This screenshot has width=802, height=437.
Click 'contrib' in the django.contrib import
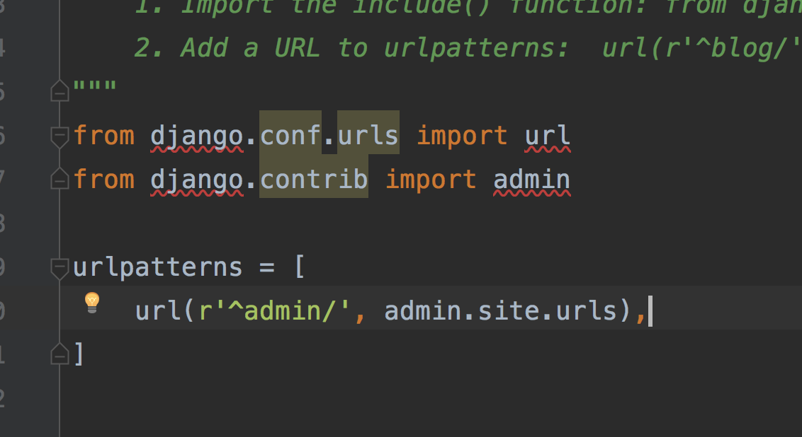314,180
